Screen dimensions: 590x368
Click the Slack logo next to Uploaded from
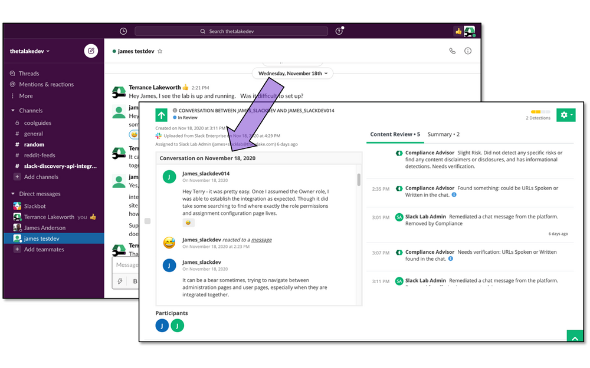[158, 135]
